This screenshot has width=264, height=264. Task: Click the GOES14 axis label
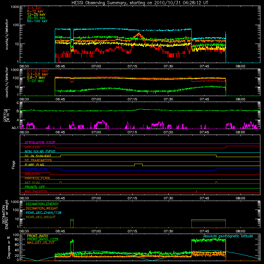(x=6, y=115)
